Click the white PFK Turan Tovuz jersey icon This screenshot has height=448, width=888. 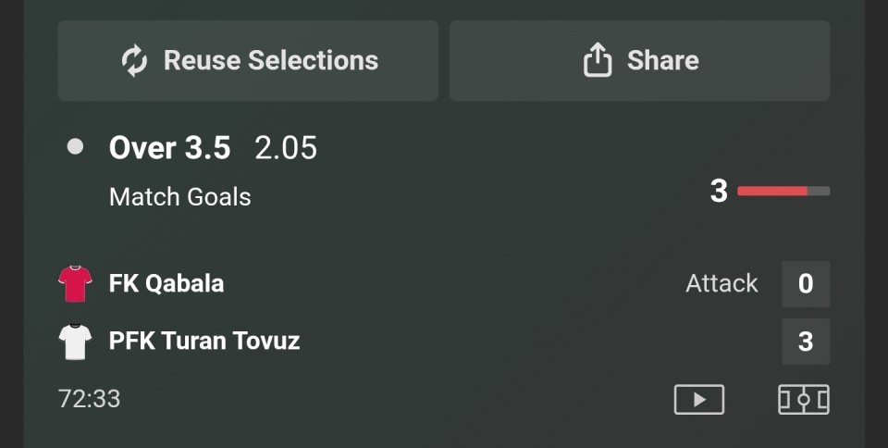click(x=75, y=342)
